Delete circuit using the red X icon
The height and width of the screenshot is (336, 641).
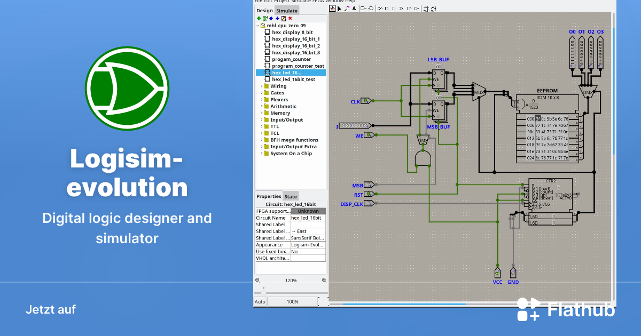click(x=290, y=18)
